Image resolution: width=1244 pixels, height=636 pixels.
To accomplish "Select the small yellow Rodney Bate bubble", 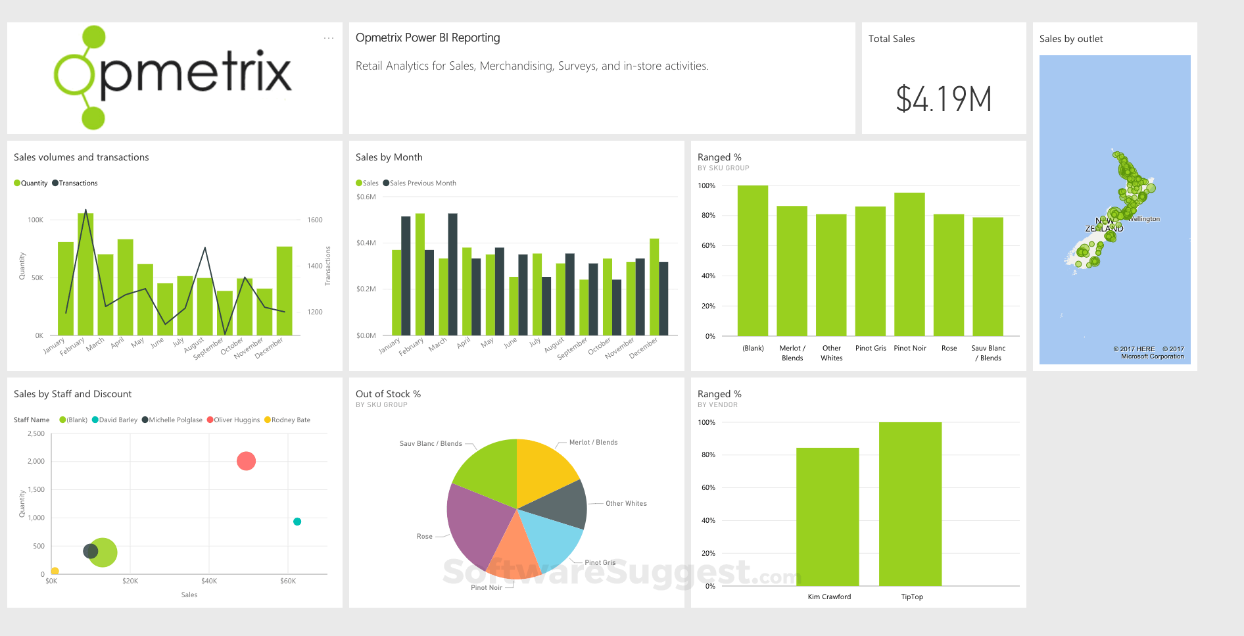I will (55, 571).
